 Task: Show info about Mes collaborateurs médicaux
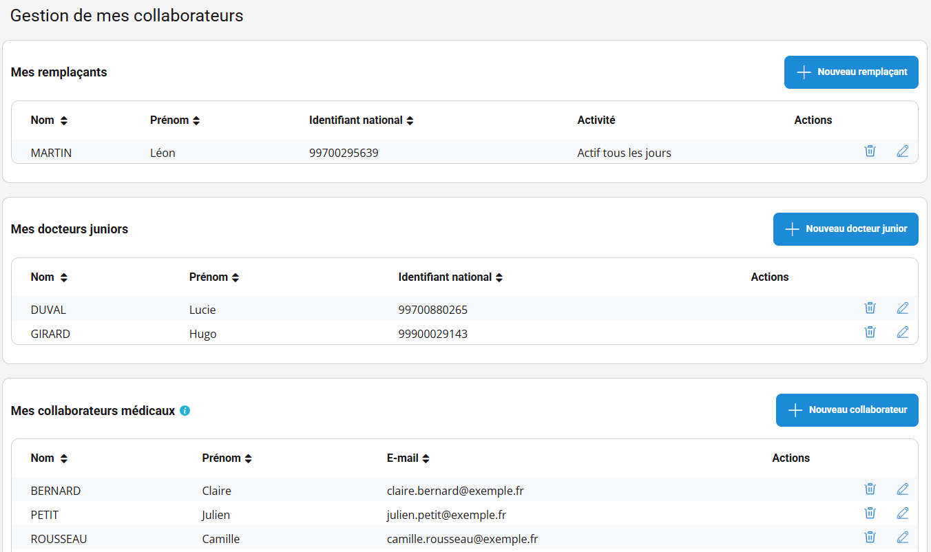(x=185, y=411)
